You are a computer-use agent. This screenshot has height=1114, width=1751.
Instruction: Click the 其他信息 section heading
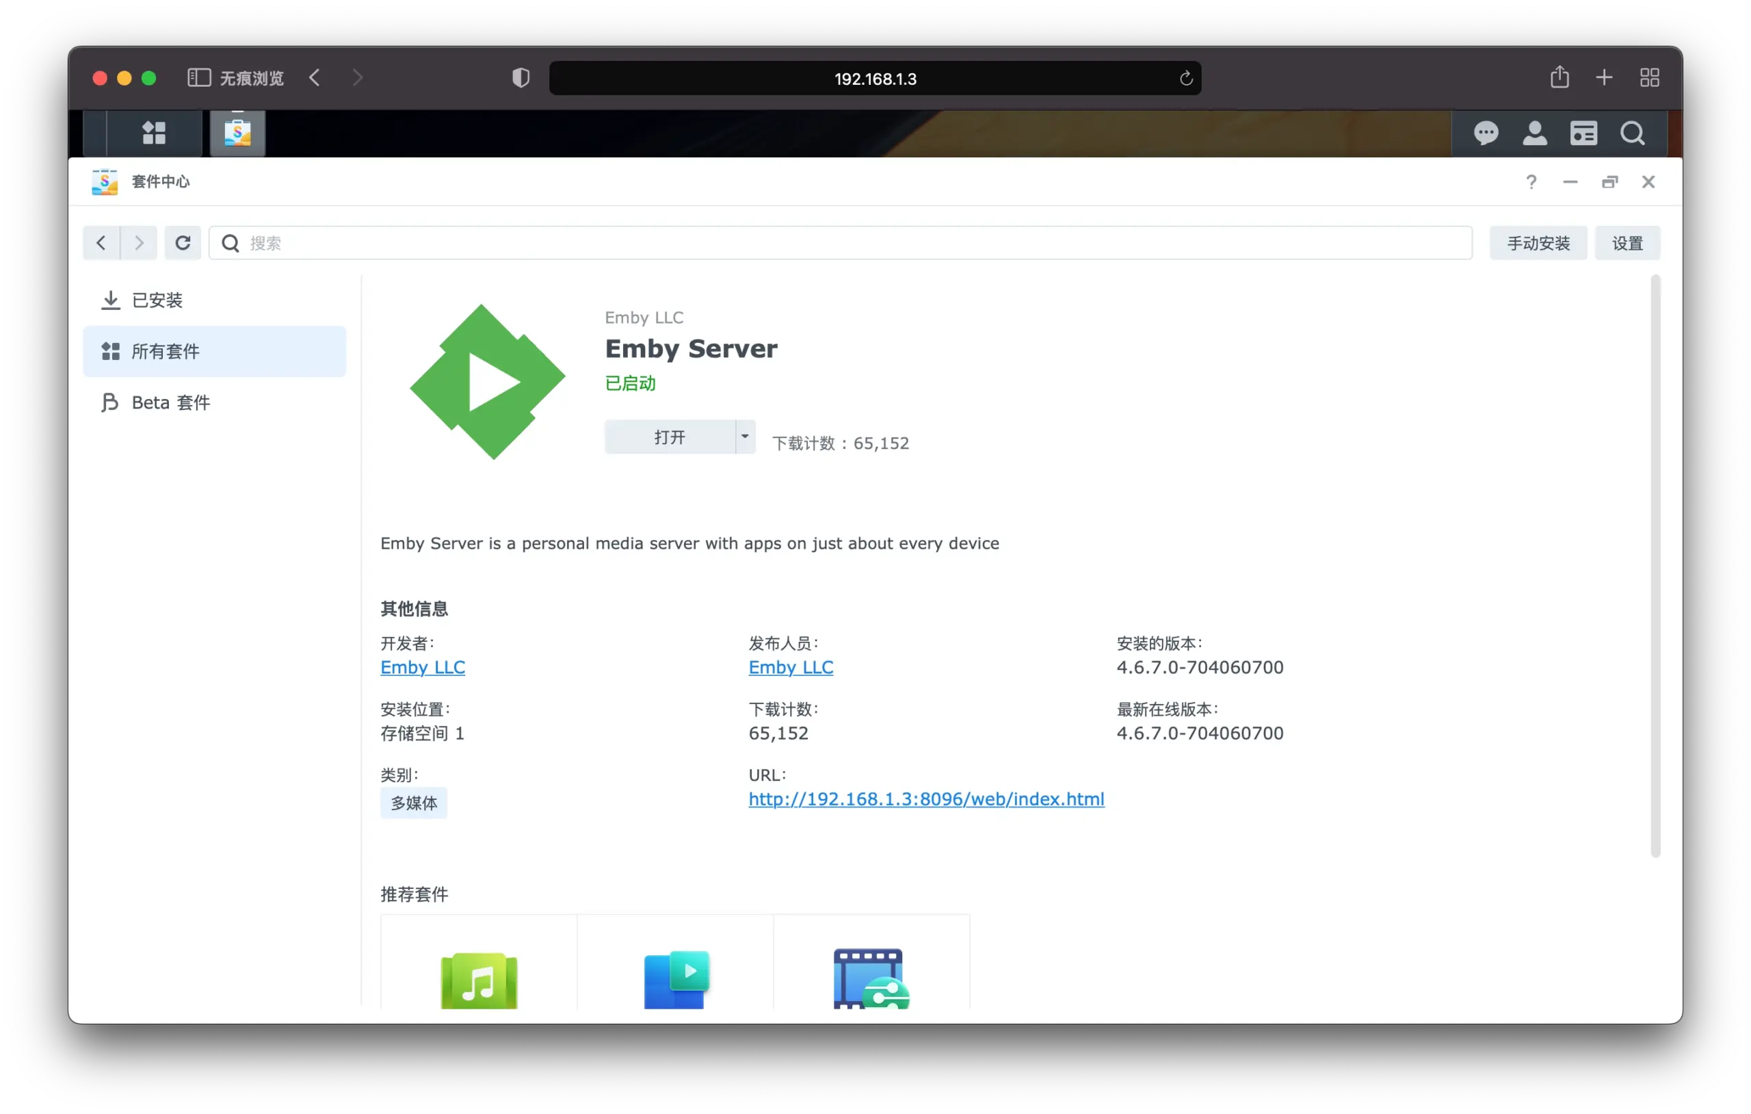[x=414, y=609]
